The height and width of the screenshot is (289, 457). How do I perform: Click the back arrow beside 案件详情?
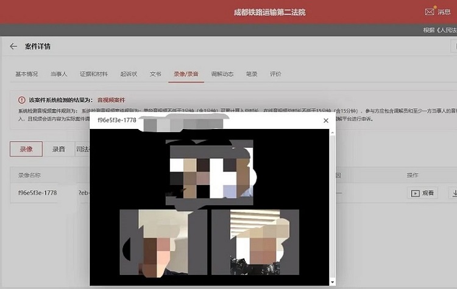(x=13, y=46)
